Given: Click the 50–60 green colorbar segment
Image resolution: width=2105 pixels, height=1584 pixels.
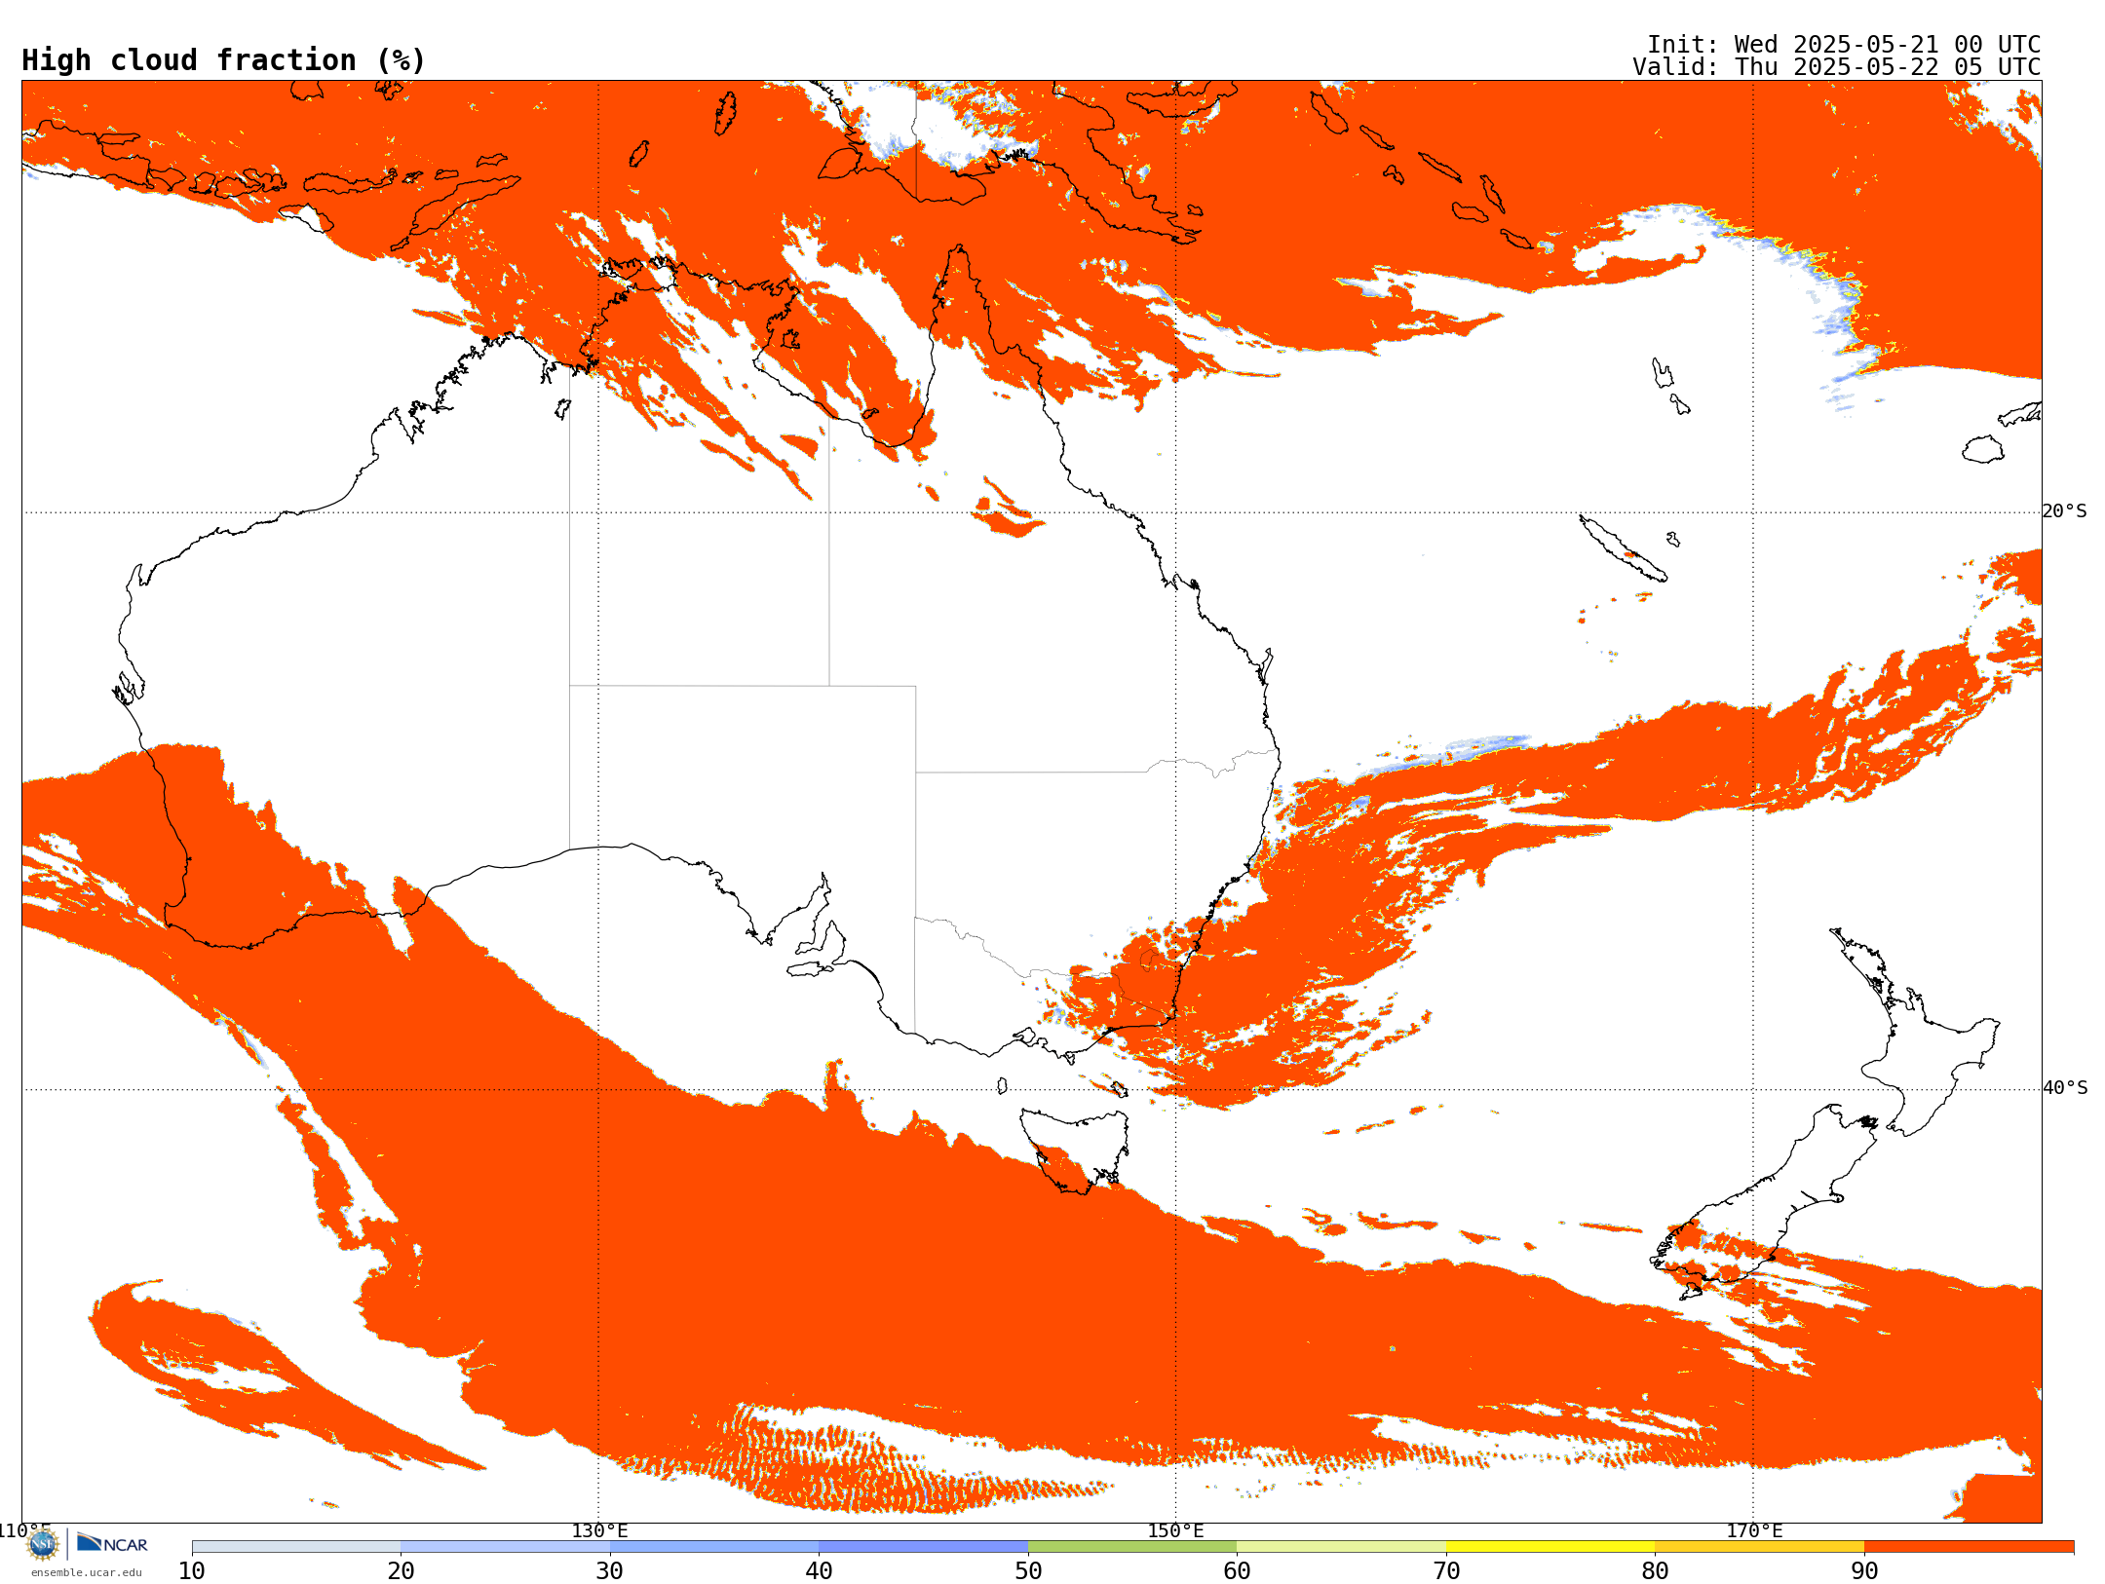Looking at the screenshot, I should 1132,1547.
